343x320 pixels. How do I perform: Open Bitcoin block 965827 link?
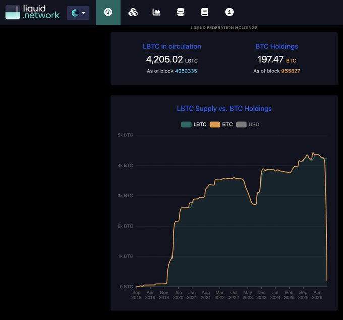[x=291, y=71]
